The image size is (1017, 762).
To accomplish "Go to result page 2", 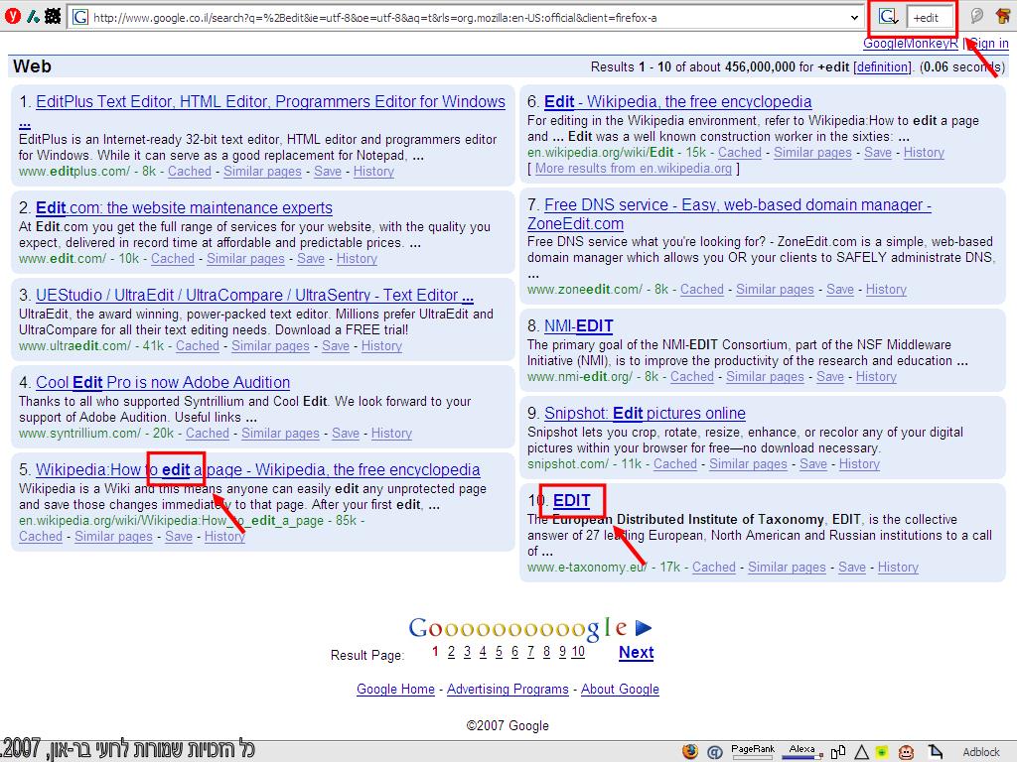I will point(451,652).
